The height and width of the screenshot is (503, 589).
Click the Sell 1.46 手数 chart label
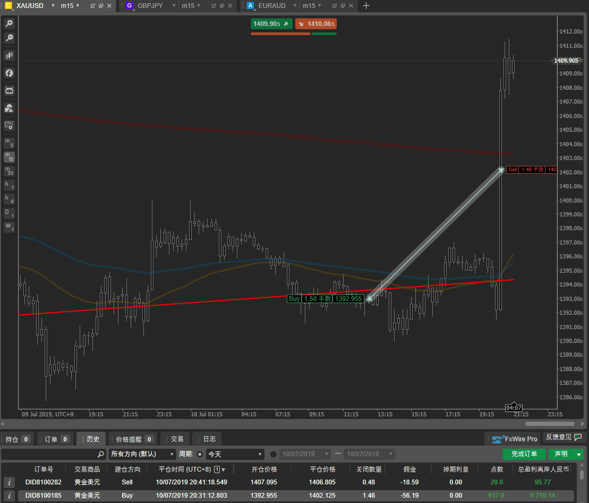click(x=532, y=170)
